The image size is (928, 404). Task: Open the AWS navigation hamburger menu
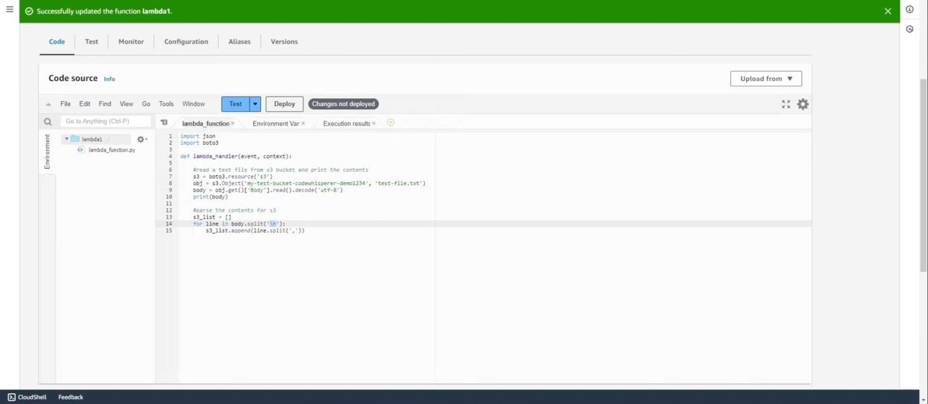click(9, 8)
